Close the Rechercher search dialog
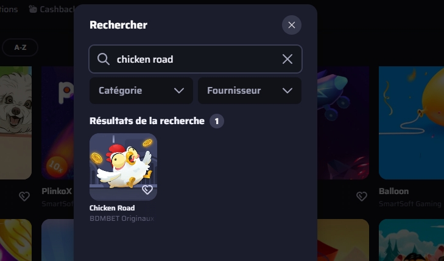The image size is (444, 261). click(x=291, y=25)
